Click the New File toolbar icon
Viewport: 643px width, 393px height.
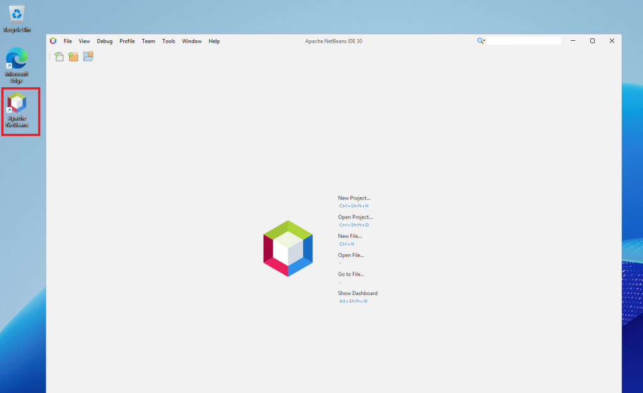(x=59, y=57)
